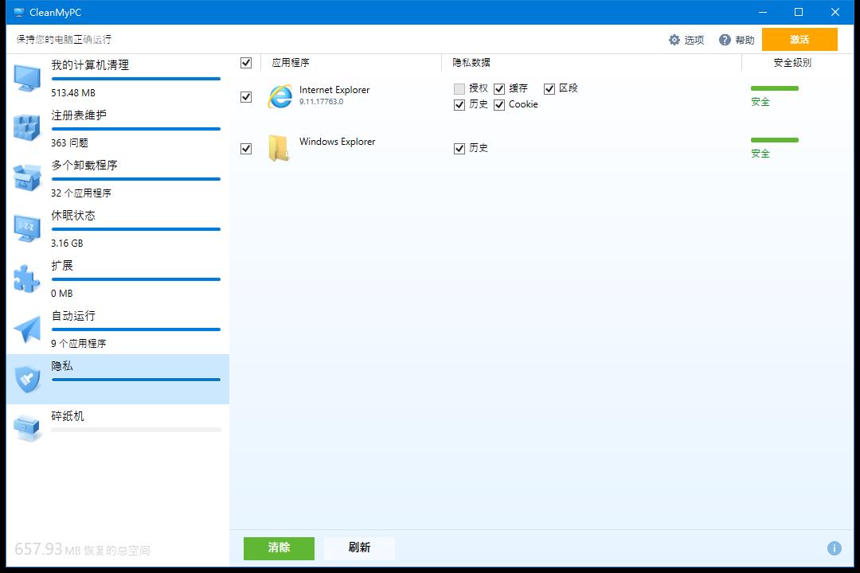The width and height of the screenshot is (860, 573).
Task: Click the help question mark icon
Action: pos(725,40)
